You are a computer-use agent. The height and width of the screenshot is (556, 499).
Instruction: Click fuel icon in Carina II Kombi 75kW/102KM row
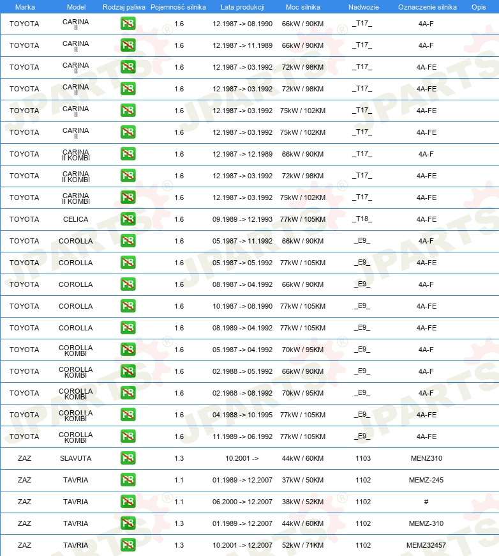pyautogui.click(x=128, y=197)
